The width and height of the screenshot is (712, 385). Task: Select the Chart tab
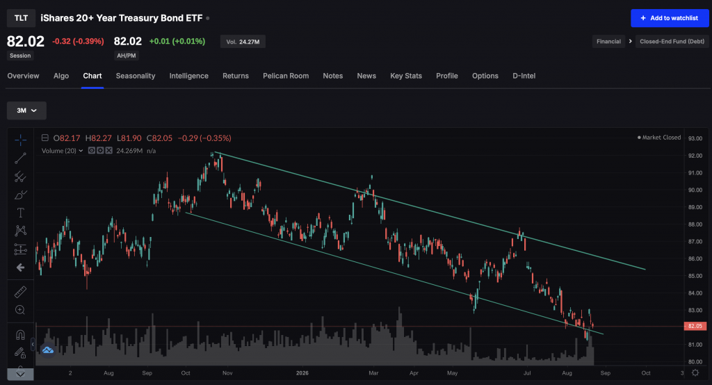point(92,76)
